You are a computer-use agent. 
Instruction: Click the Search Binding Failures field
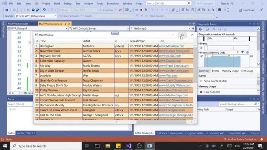coord(237,104)
